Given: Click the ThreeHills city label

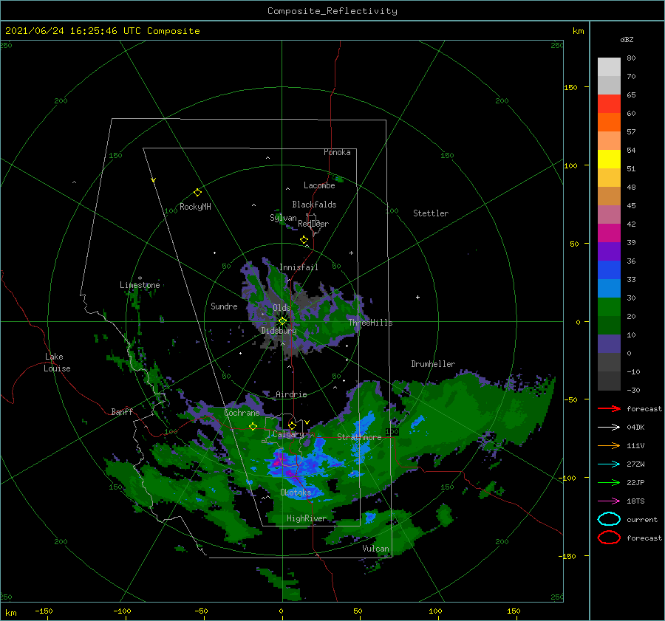Looking at the screenshot, I should coord(371,323).
